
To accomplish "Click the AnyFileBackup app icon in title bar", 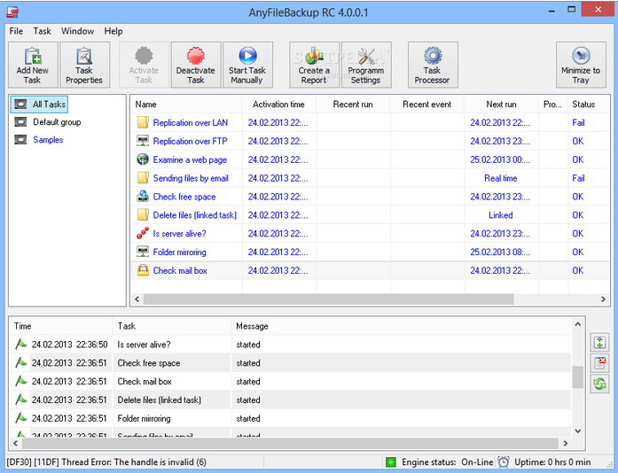I will tap(12, 12).
